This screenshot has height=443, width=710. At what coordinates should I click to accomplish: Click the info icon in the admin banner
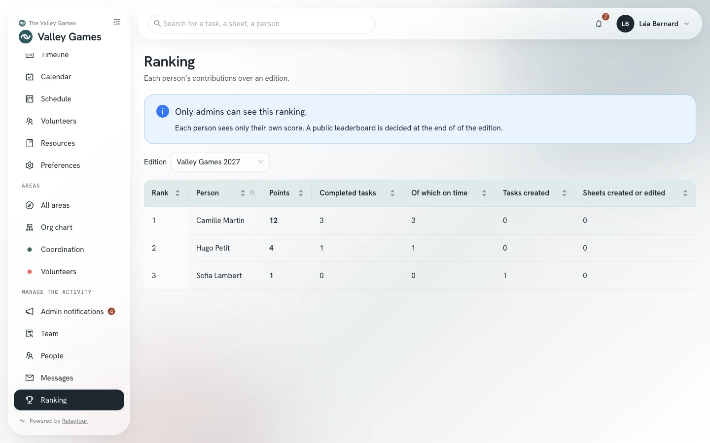[163, 111]
